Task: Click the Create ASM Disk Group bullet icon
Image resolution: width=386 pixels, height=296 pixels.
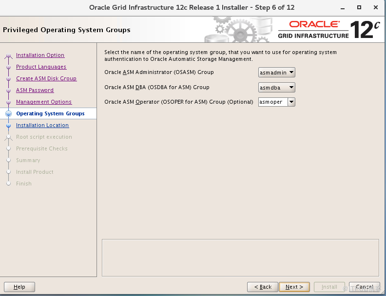Action: click(9, 79)
